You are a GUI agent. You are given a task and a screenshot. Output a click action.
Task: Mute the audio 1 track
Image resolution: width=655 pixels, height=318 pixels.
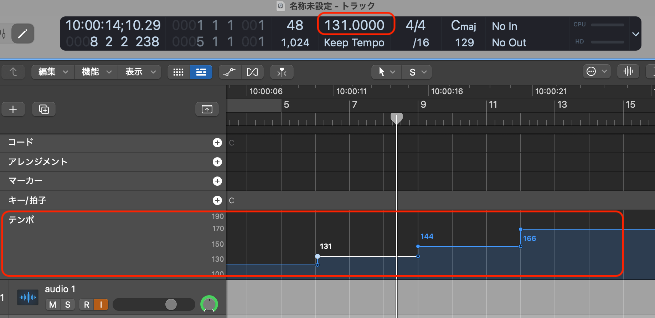[x=53, y=304]
